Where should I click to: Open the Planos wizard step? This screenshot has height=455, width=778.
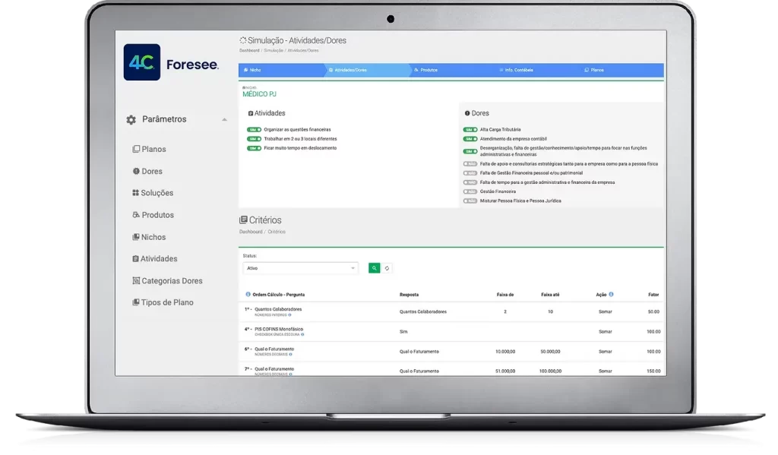(x=596, y=70)
